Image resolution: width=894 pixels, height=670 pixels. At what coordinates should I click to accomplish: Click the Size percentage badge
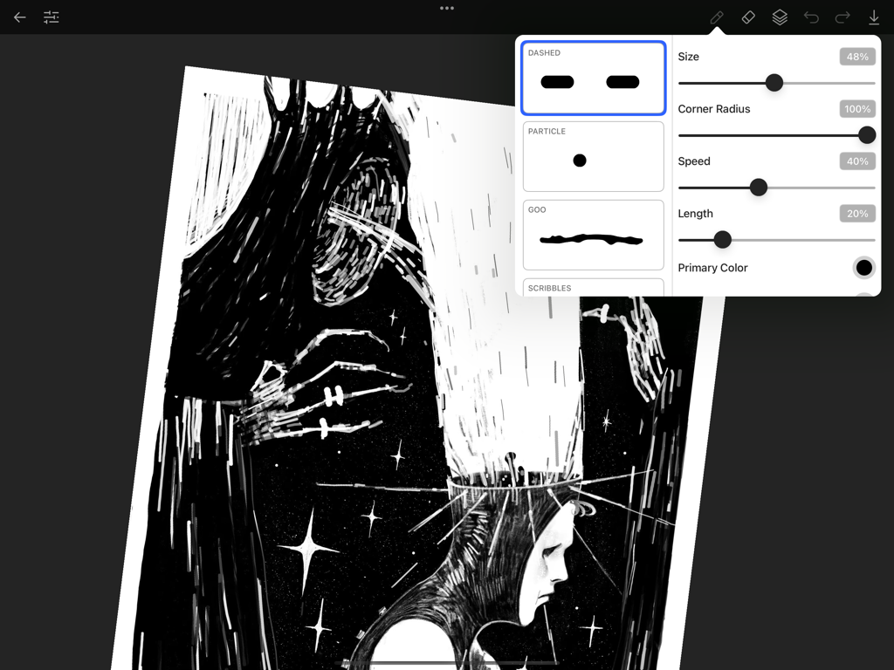pos(856,56)
